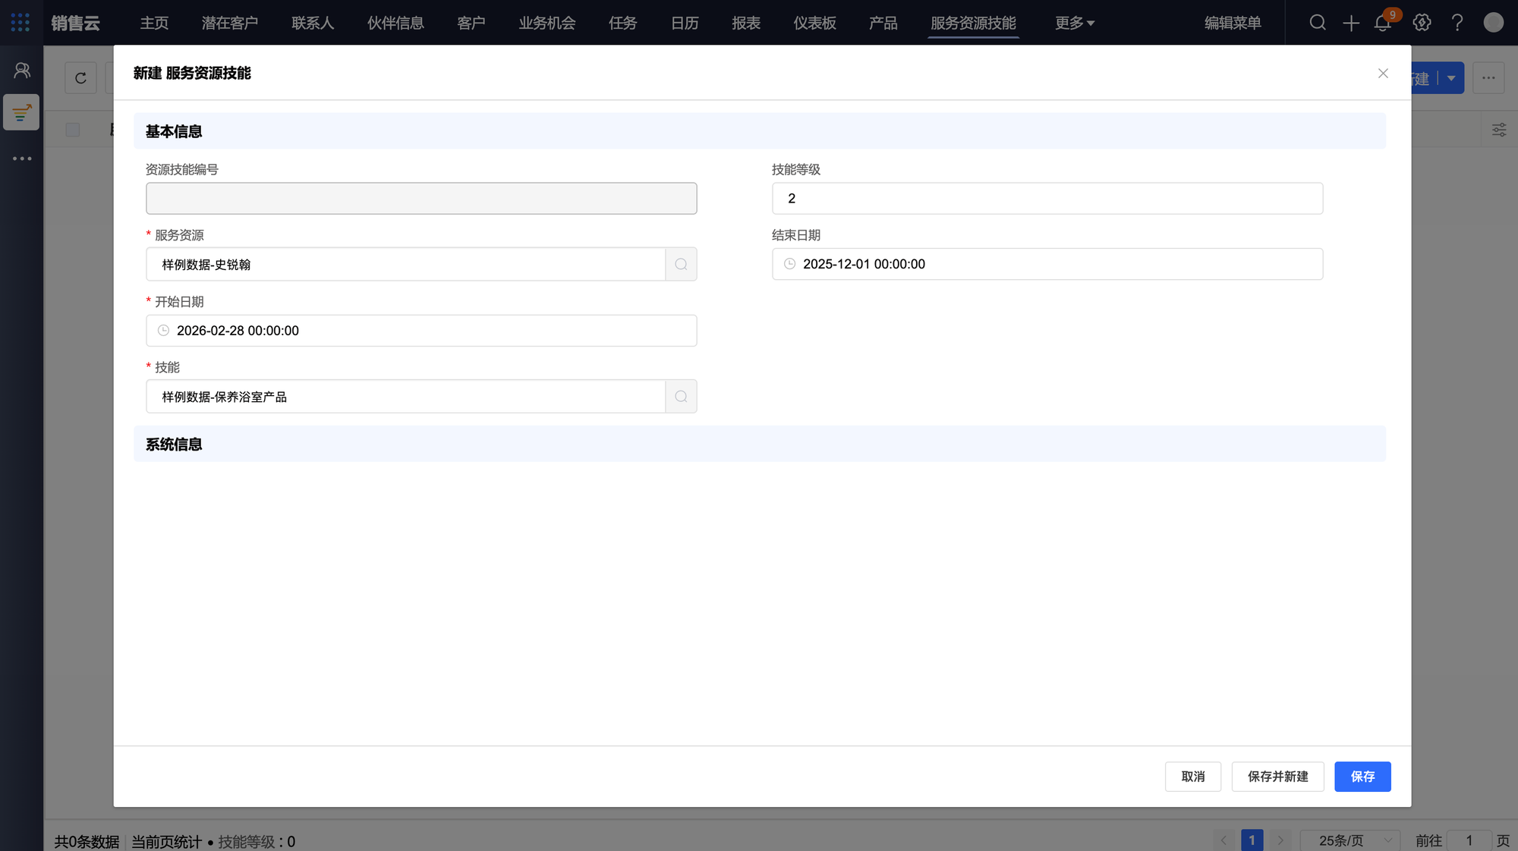This screenshot has height=851, width=1518.
Task: Open the app launcher grid icon
Action: (x=20, y=23)
